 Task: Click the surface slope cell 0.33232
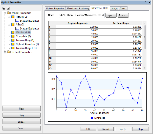(121, 27)
